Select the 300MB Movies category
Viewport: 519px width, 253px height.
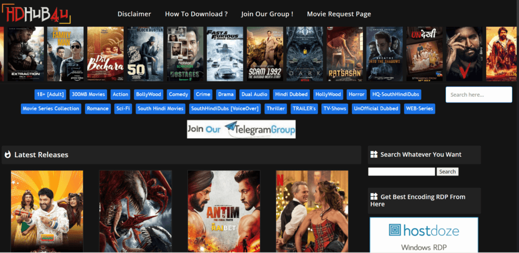(x=88, y=94)
